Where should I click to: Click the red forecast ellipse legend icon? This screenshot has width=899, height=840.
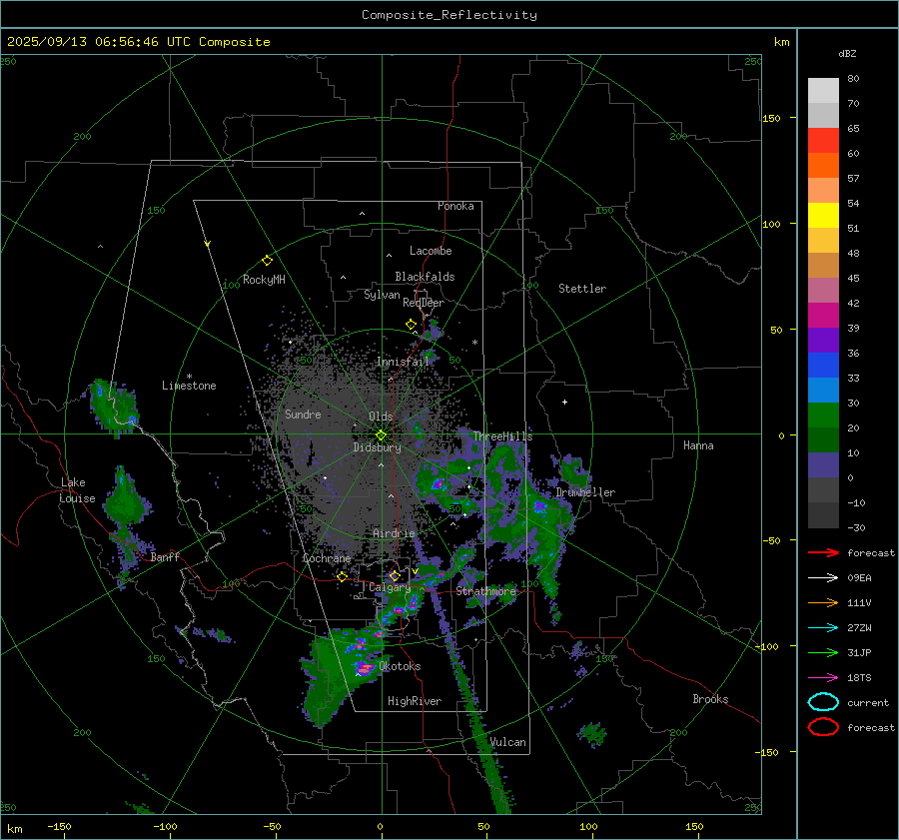click(x=823, y=727)
